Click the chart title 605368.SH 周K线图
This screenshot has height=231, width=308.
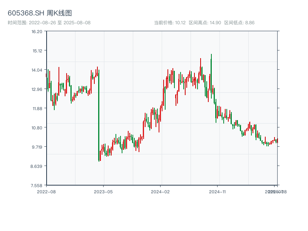(40, 13)
